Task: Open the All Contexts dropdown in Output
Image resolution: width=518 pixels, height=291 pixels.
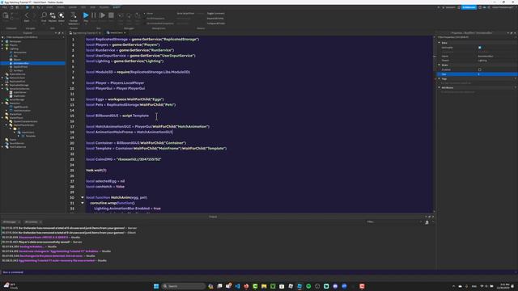Action: point(32,222)
